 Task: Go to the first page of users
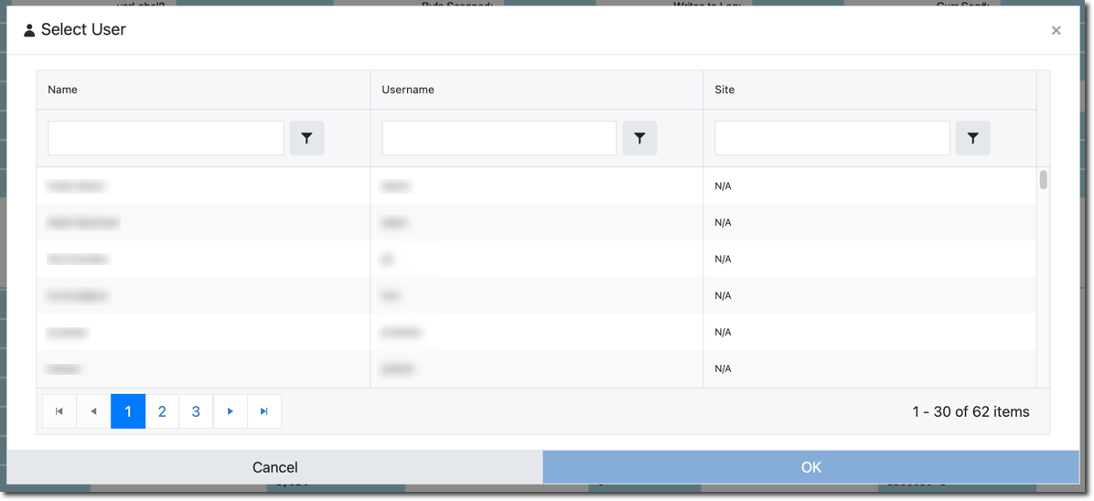[59, 411]
